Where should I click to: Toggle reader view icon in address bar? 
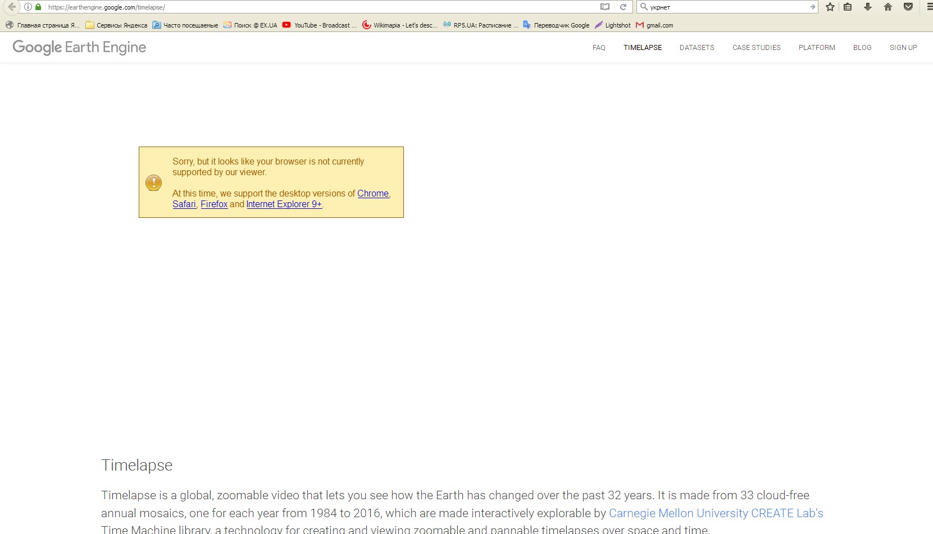click(605, 7)
